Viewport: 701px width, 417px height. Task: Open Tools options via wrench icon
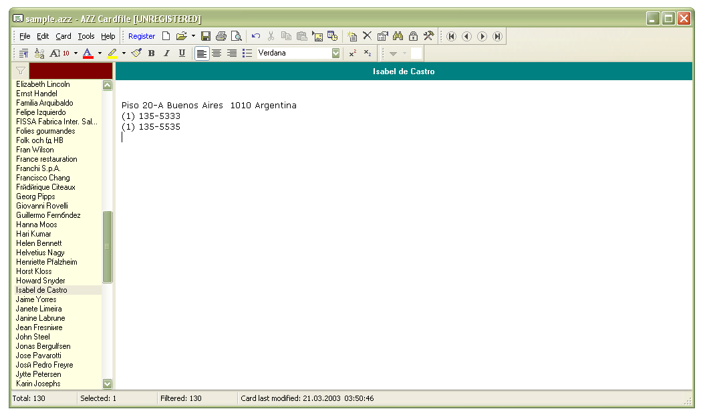pyautogui.click(x=428, y=36)
